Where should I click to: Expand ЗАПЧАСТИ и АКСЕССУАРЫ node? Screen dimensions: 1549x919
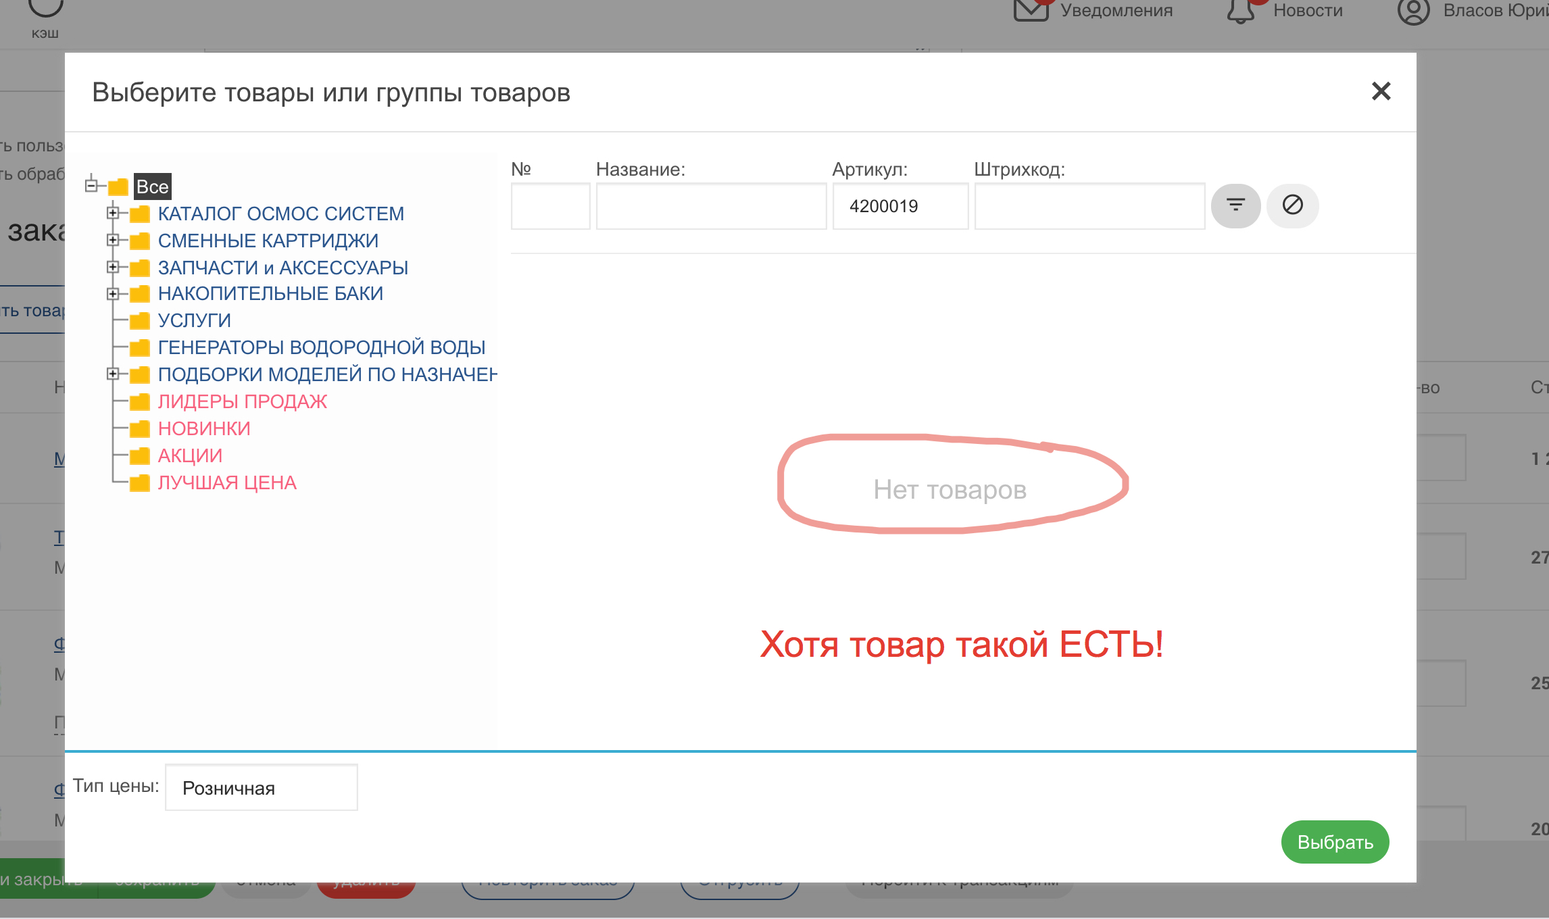(113, 267)
